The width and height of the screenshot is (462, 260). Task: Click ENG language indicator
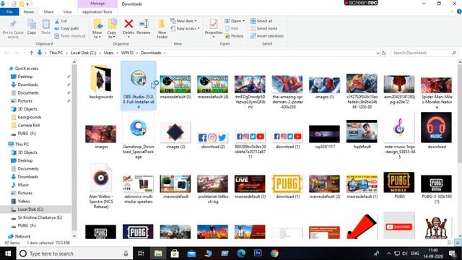point(415,253)
